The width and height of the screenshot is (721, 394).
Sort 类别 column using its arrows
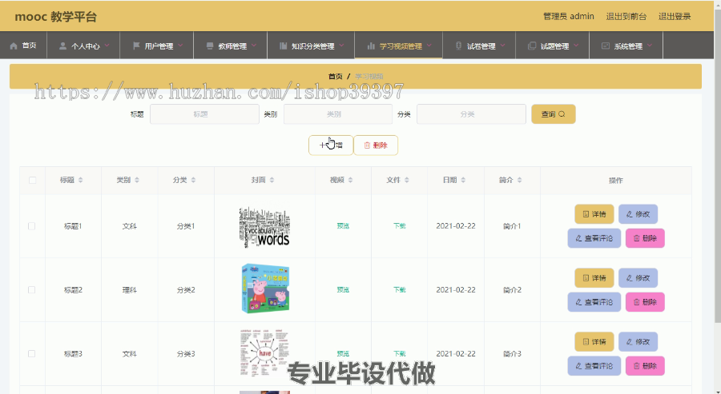pyautogui.click(x=137, y=181)
